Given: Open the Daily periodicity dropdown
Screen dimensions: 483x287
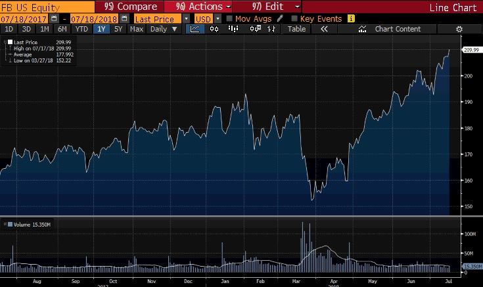Looking at the screenshot, I should pyautogui.click(x=174, y=29).
